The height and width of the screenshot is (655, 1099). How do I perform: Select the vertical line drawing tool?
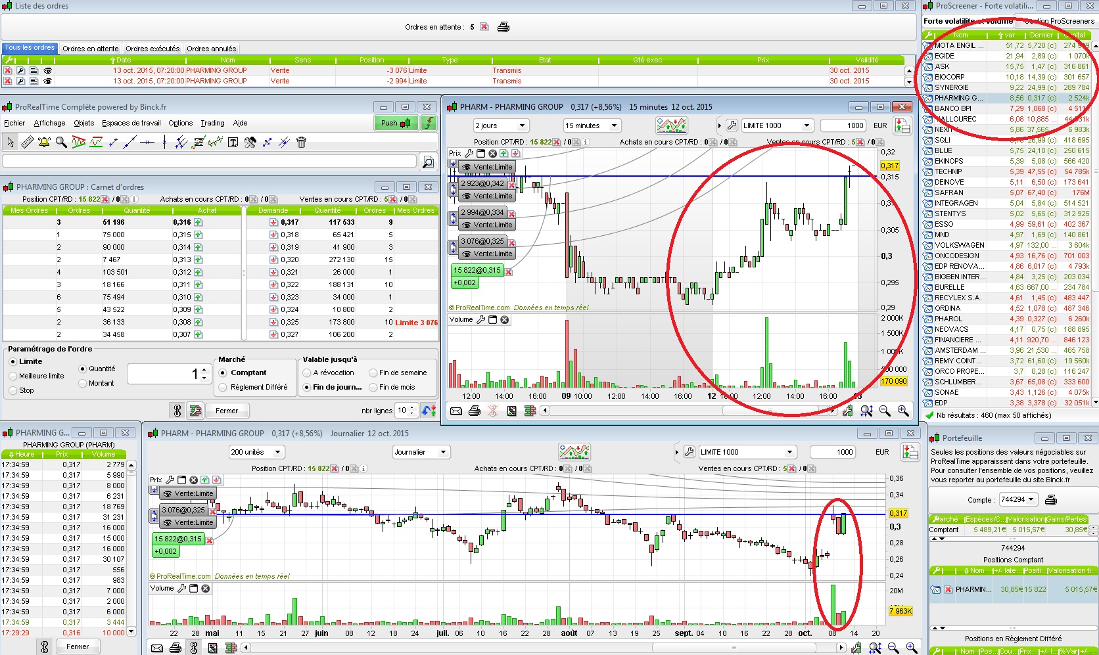(x=164, y=142)
